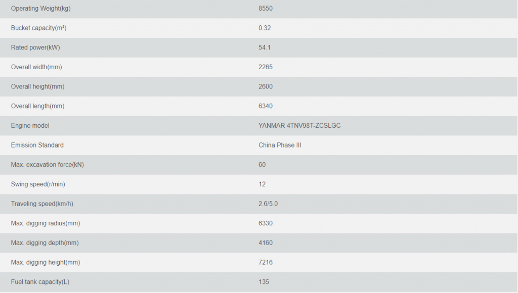Select the 2265 overall width value
This screenshot has width=518, height=293.
266,67
